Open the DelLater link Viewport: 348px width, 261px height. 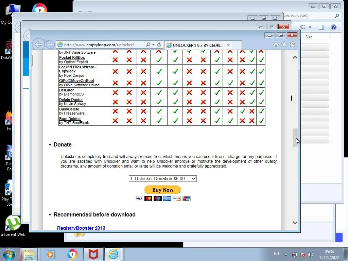[x=66, y=90]
